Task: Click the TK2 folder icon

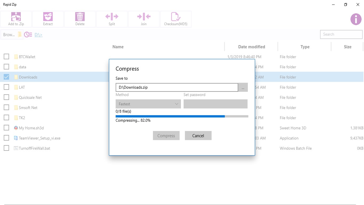Action: tap(16, 118)
